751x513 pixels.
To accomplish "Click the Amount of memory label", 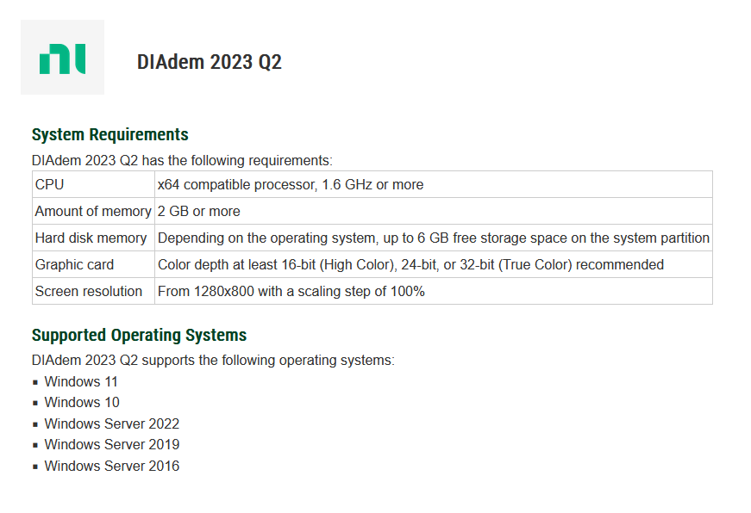I will pyautogui.click(x=93, y=211).
